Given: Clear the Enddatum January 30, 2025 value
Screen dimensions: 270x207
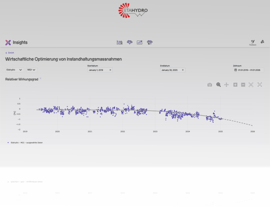Looking at the screenshot, I should (183, 70).
